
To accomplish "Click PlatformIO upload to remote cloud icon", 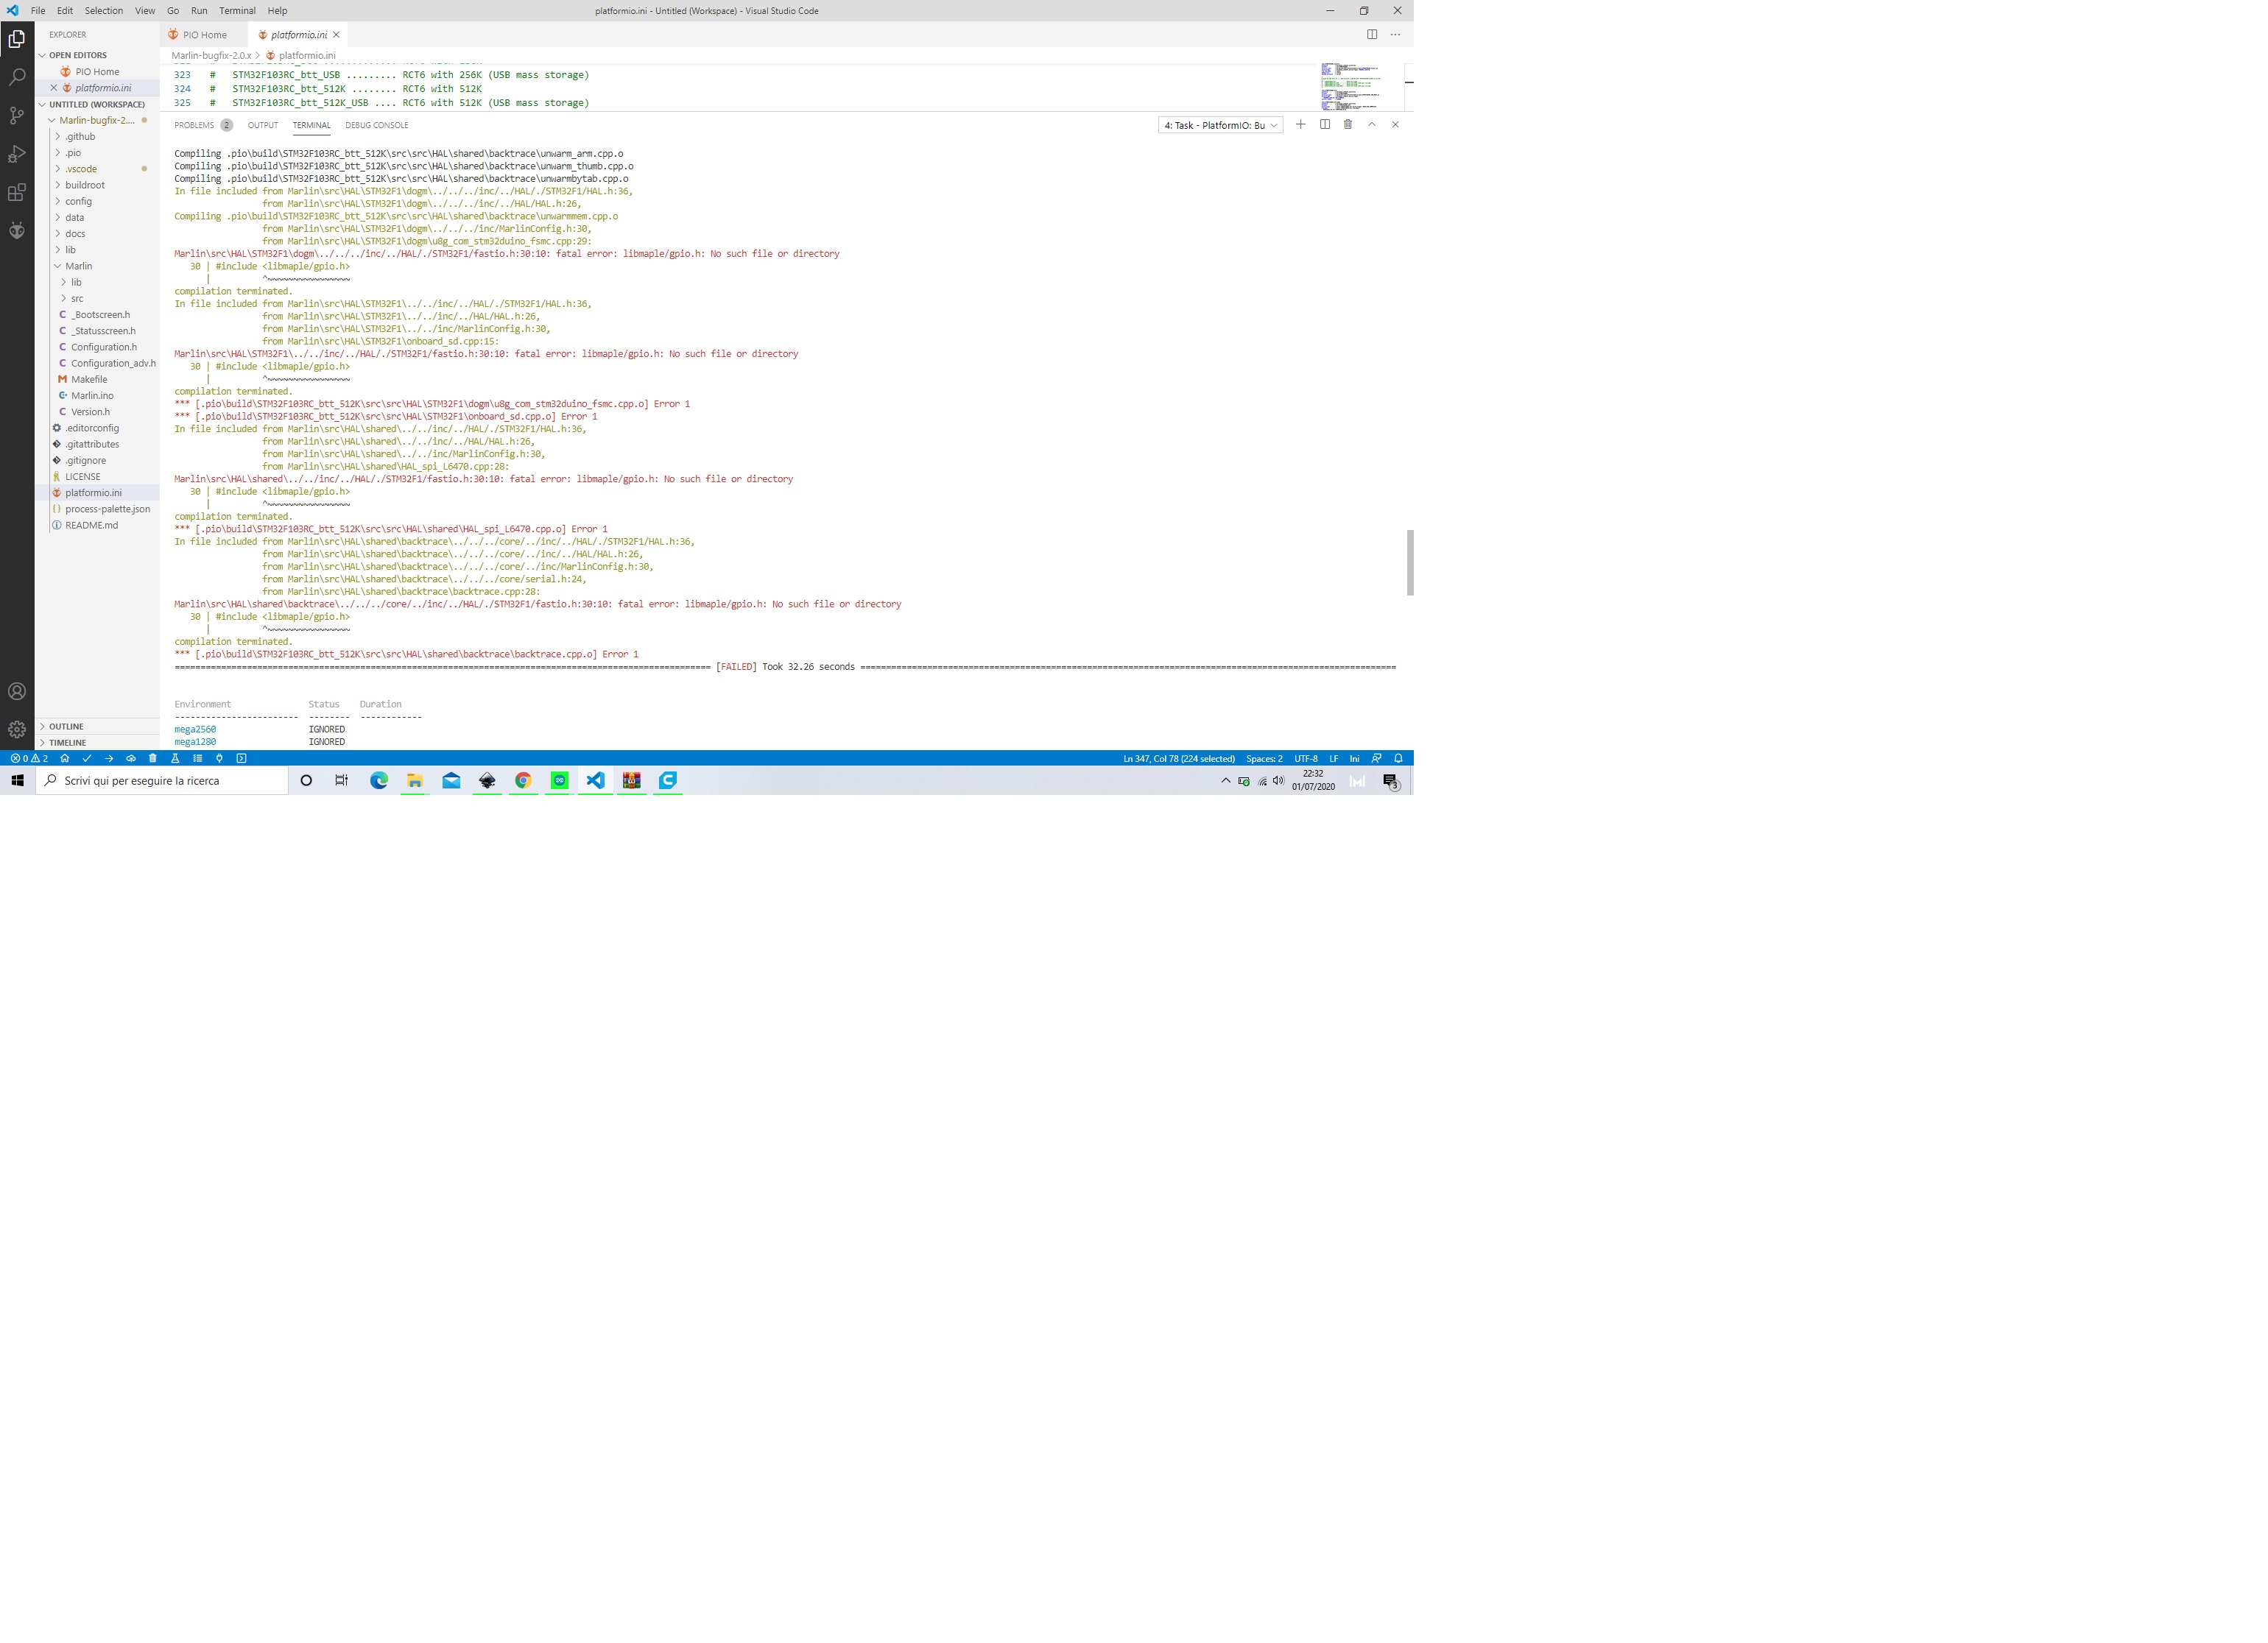I will click(x=131, y=758).
